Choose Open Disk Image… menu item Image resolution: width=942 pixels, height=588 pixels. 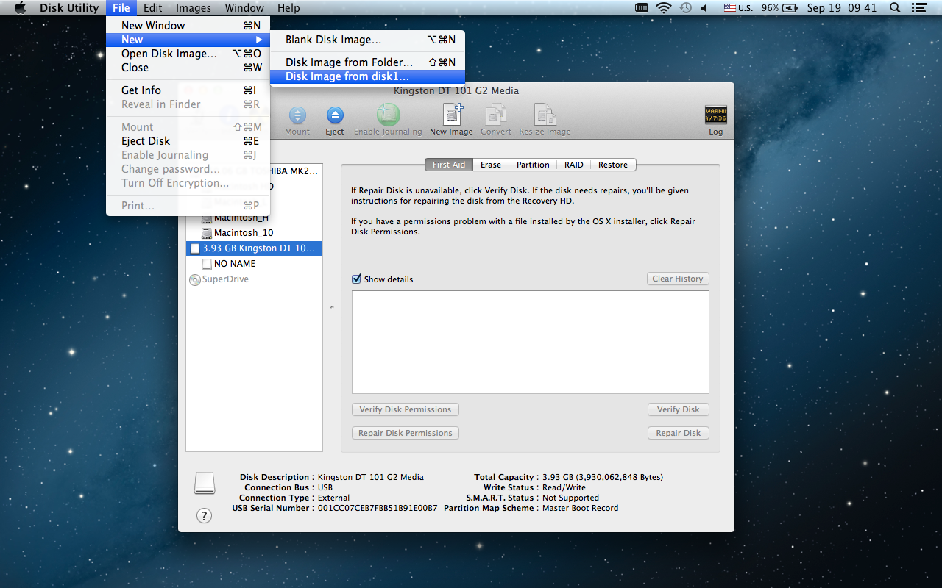pyautogui.click(x=188, y=54)
